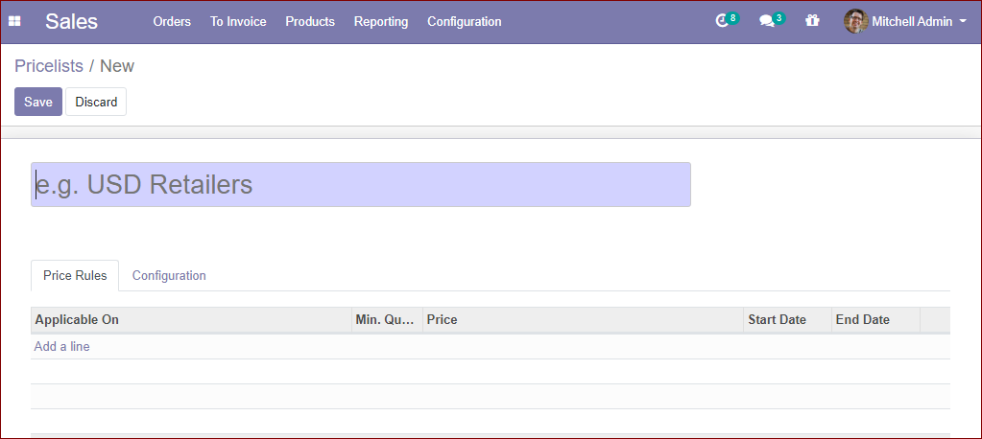982x439 pixels.
Task: Open the activities clock icon
Action: [x=722, y=21]
